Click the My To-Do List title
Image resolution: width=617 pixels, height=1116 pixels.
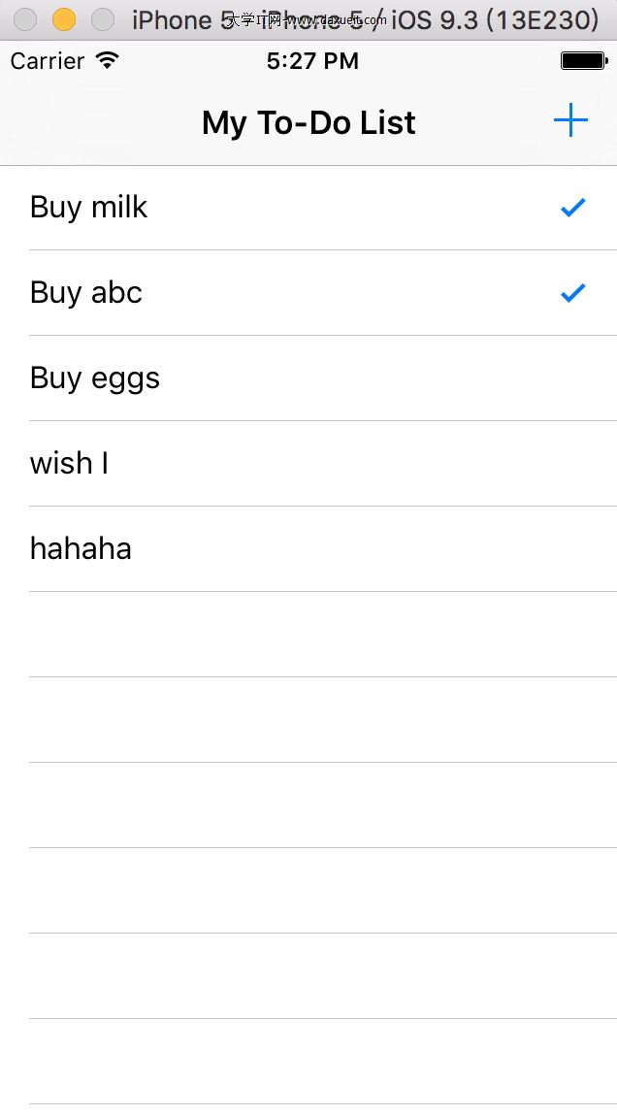tap(308, 122)
